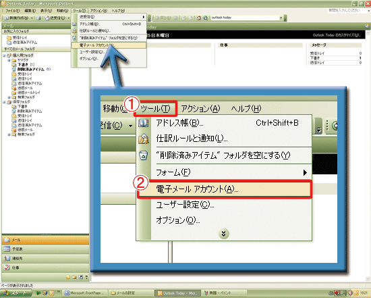Expand 検索フォルダ under 保存フォルダ
This screenshot has height=298, width=371.
point(9,134)
